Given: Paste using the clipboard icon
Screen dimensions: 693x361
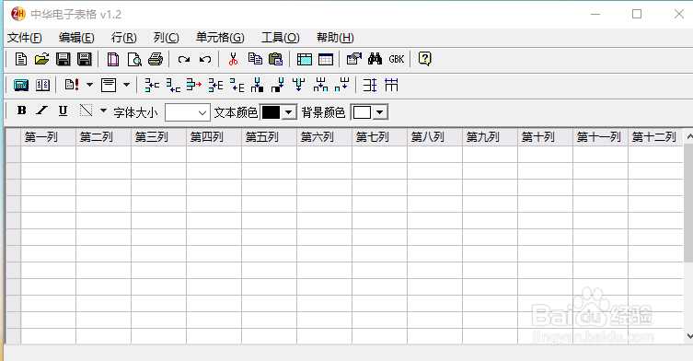Looking at the screenshot, I should [x=276, y=59].
